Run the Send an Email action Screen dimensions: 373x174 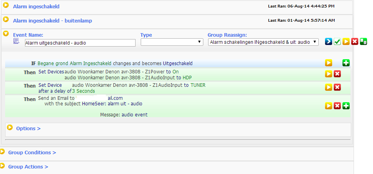pos(329,106)
